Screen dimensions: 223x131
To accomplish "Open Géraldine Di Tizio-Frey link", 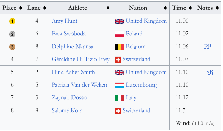I will pos(80,59).
